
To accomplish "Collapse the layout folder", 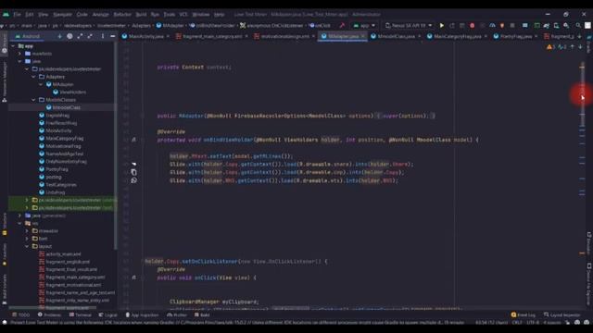I will (27, 246).
